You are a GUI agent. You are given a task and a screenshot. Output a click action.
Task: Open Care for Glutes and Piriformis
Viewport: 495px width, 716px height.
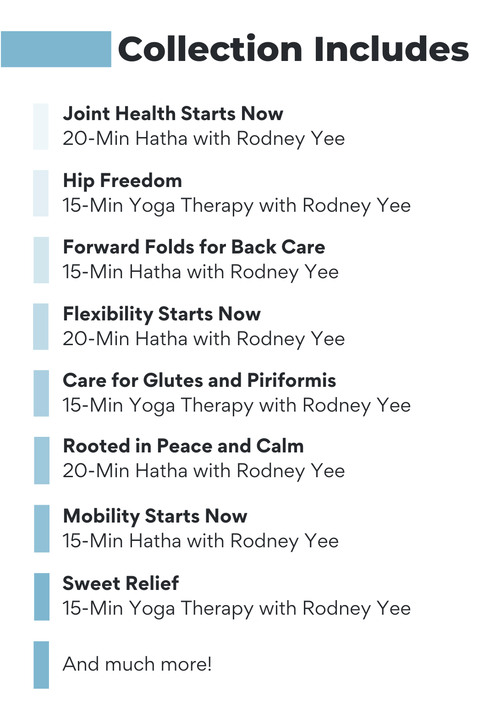[199, 380]
